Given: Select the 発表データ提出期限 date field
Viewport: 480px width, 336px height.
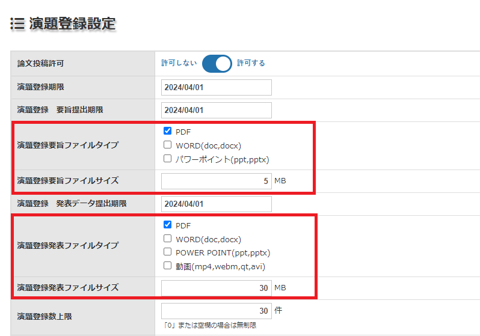Looking at the screenshot, I should [x=216, y=204].
